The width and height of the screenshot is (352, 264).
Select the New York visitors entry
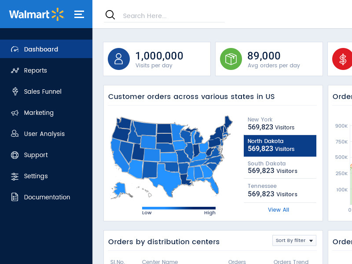click(x=280, y=124)
